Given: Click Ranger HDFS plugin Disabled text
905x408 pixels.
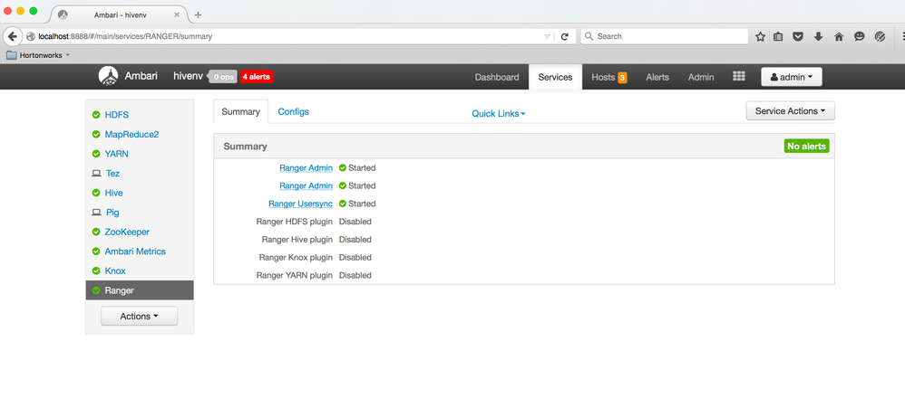Looking at the screenshot, I should (x=355, y=222).
